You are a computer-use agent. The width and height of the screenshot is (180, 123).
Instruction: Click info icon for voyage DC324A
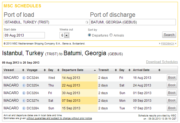[24, 78]
